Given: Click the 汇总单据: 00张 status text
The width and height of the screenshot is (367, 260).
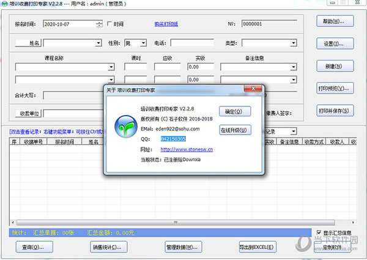Looking at the screenshot, I should [54, 232].
